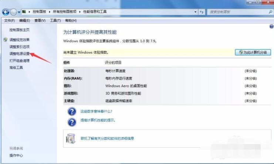
Task: Open 调整电源设置 link
Action: click(x=19, y=54)
